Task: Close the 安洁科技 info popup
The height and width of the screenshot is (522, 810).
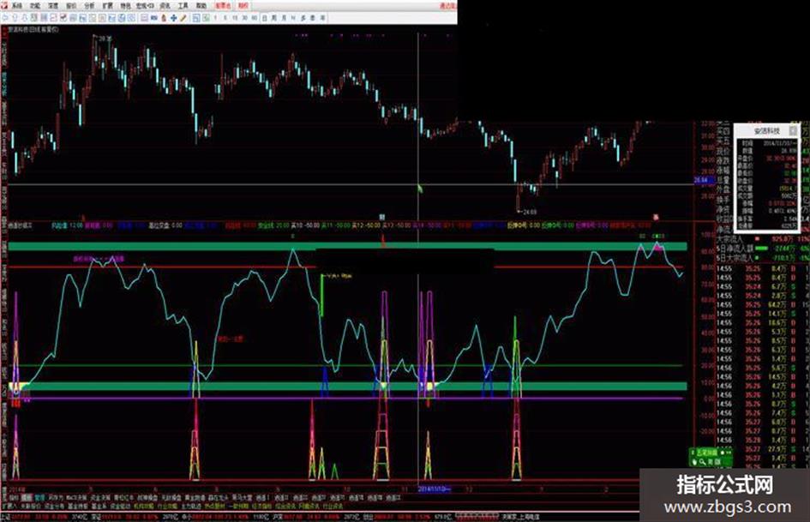Action: [x=793, y=130]
